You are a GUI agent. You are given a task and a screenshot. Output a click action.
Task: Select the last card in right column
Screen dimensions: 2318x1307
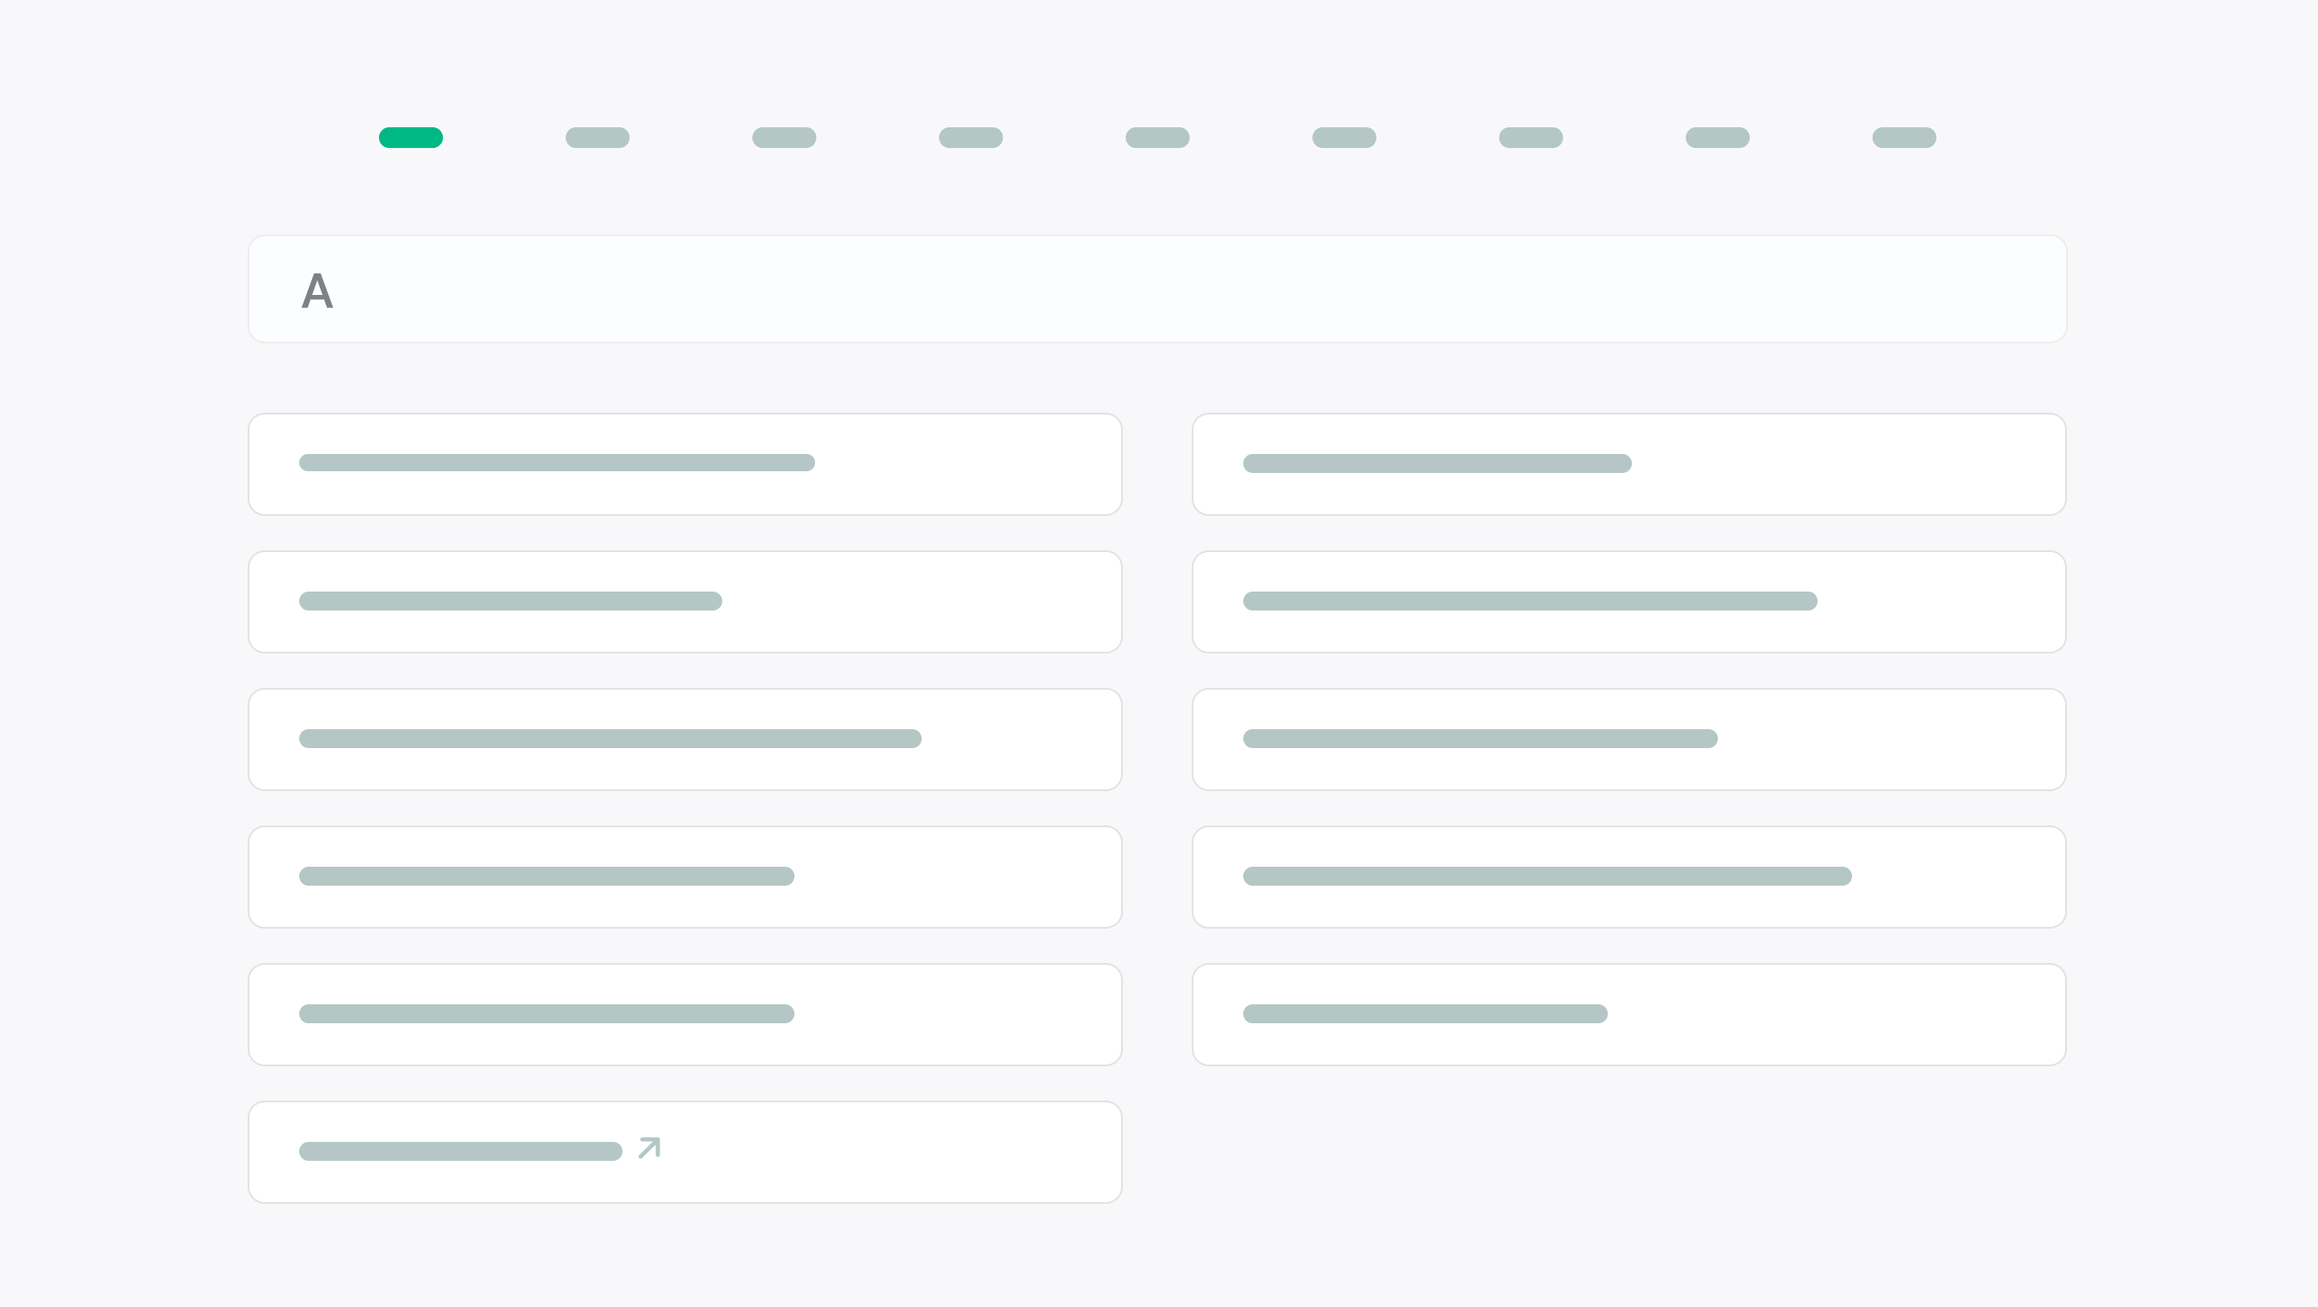(1628, 1015)
